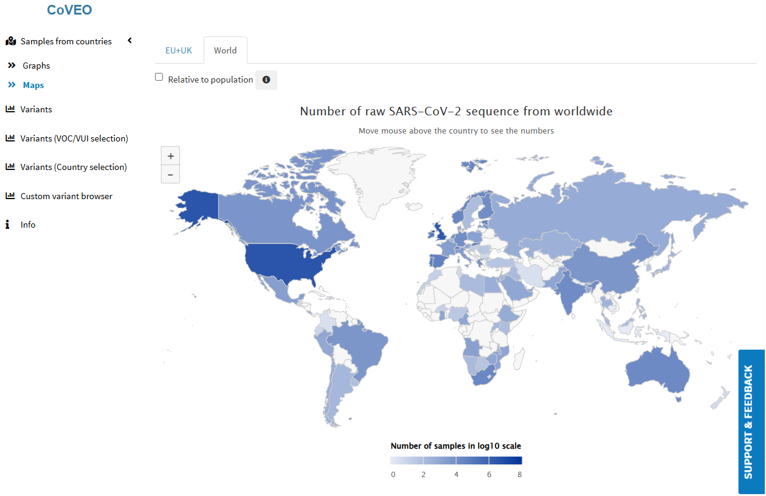Click the chart icon beside Variants (VOC/VUI selection)
This screenshot has height=496, width=766.
pos(10,138)
